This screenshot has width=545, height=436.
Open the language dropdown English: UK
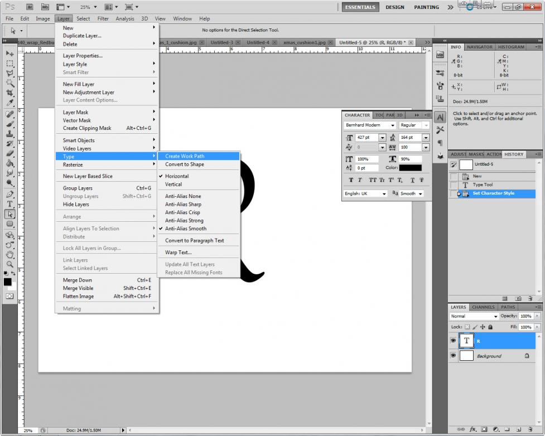[x=365, y=193]
